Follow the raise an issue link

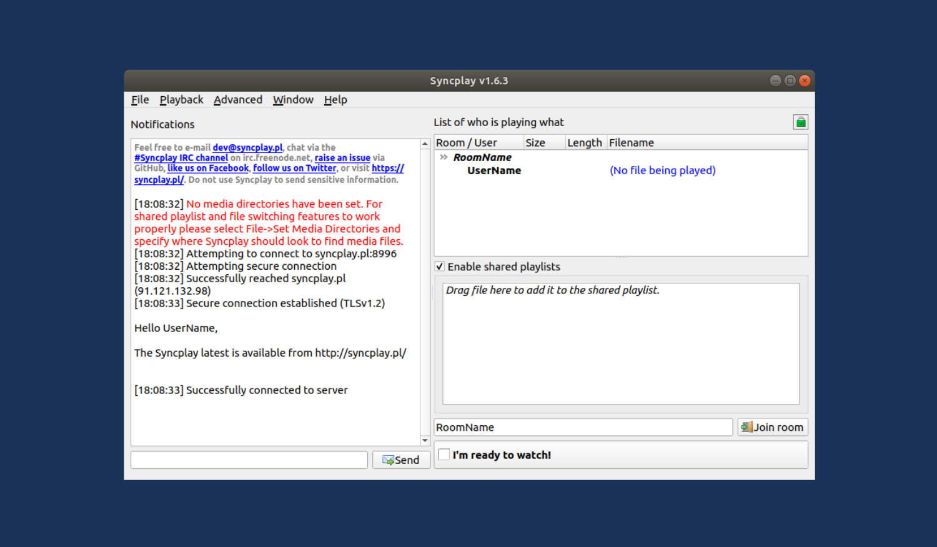pyautogui.click(x=342, y=158)
